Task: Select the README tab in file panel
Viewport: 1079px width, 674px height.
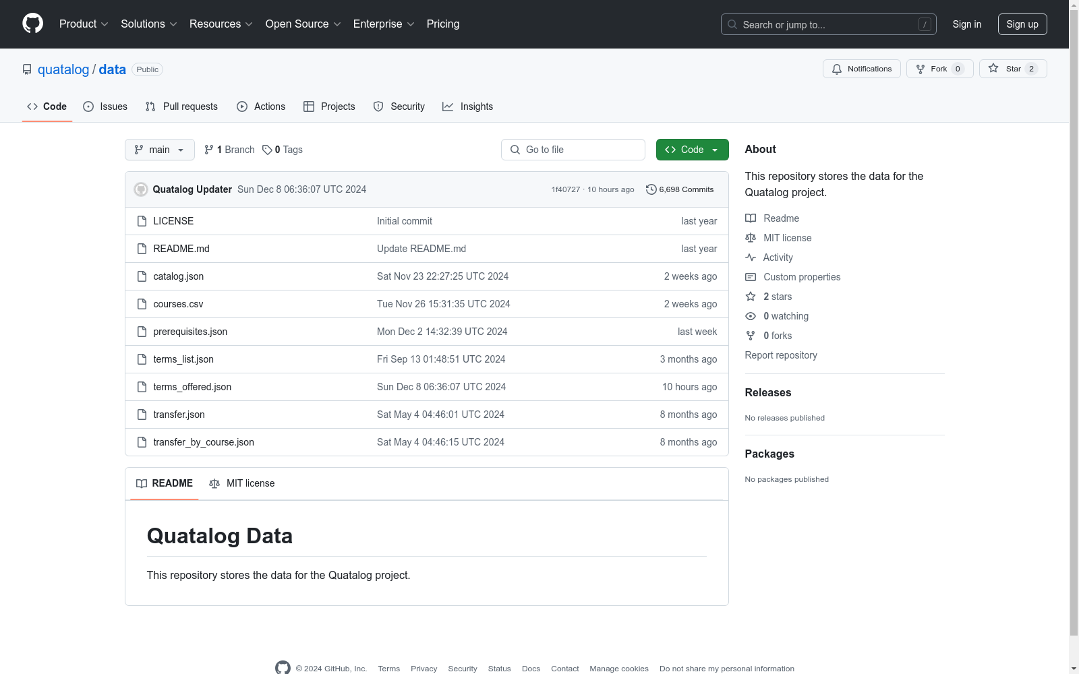Action: pos(165,483)
